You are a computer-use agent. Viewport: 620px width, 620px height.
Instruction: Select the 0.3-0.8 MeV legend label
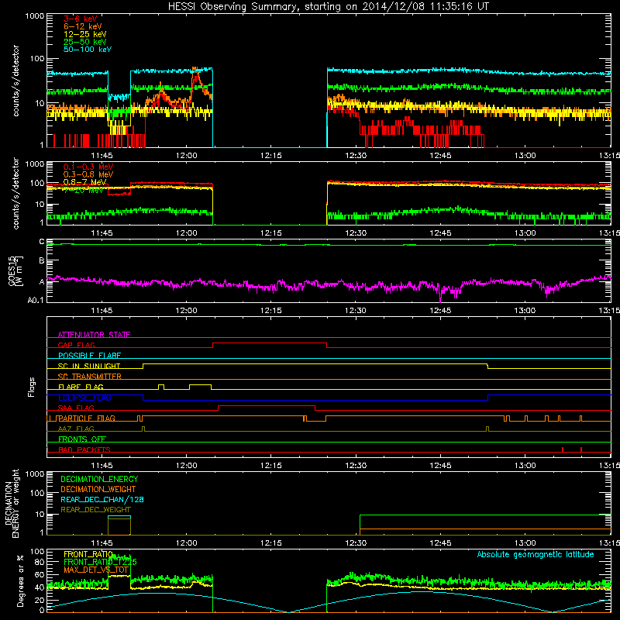[88, 174]
